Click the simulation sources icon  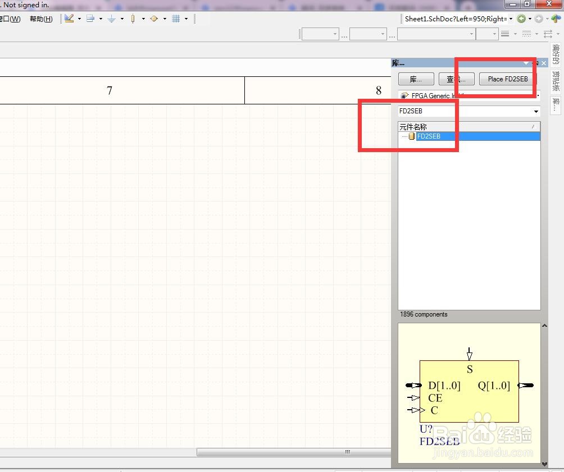(x=154, y=19)
